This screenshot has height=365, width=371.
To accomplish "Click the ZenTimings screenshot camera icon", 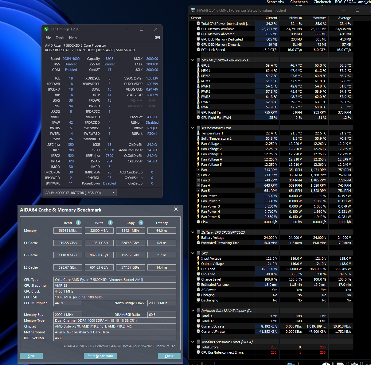I will coord(157,37).
